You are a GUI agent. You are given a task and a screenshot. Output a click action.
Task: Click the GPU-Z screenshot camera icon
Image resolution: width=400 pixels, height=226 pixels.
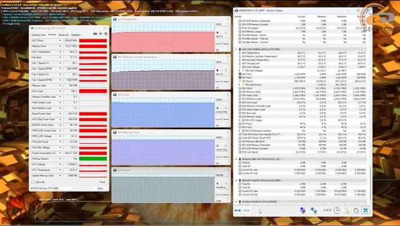[x=95, y=34]
